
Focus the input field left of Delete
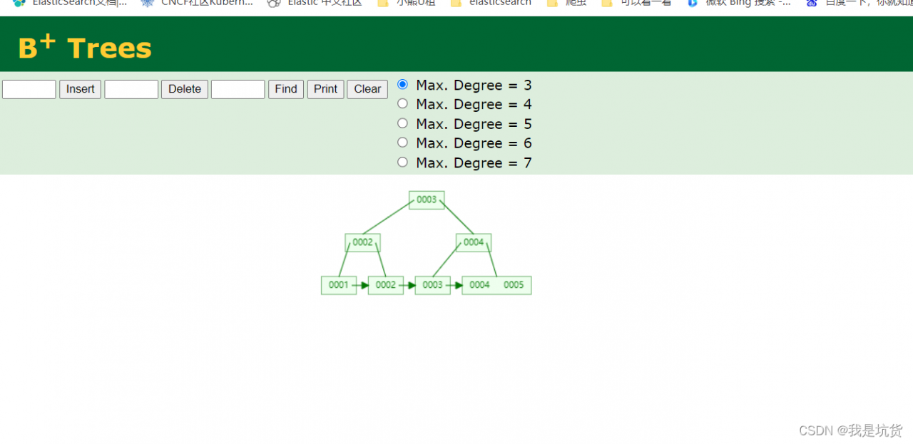click(x=131, y=89)
